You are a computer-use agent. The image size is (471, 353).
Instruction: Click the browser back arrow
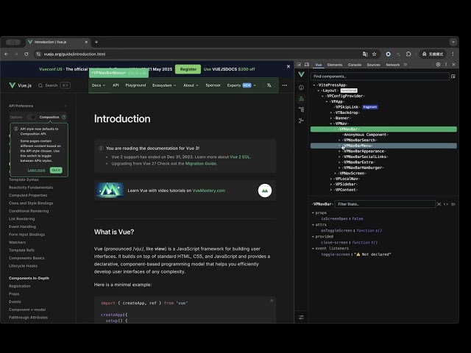coord(7,54)
